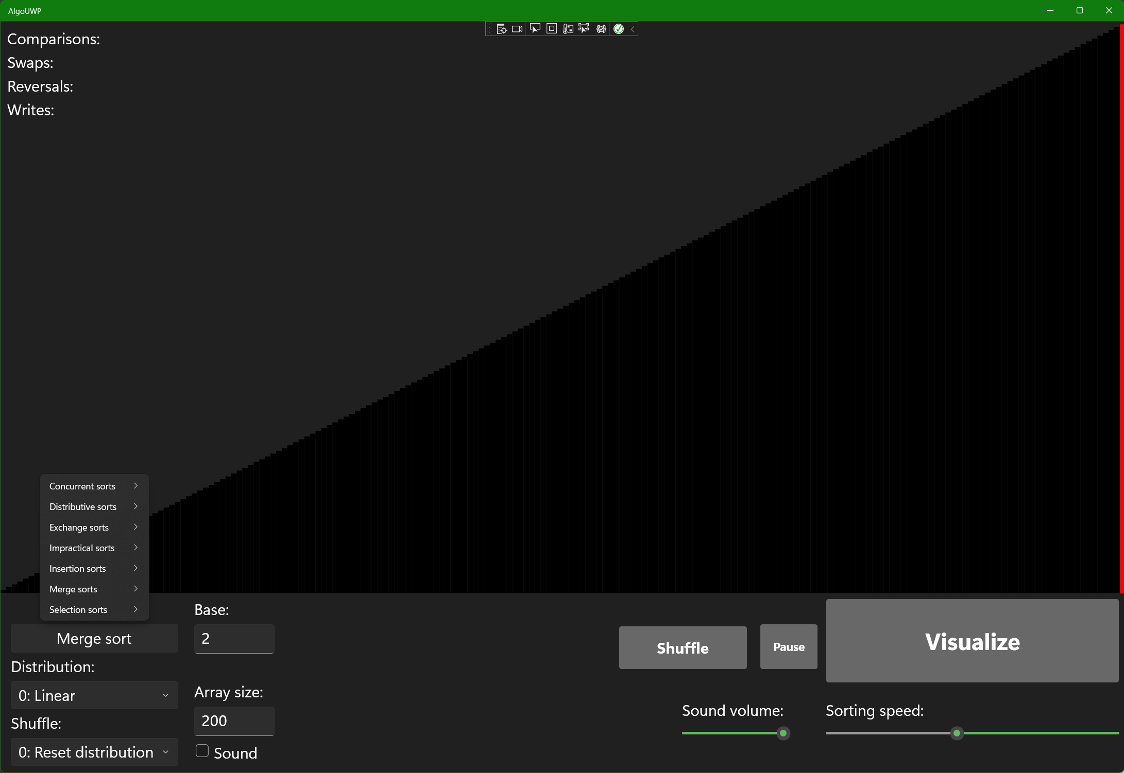Toggle Display Layout Adorners square icon
Image resolution: width=1124 pixels, height=773 pixels.
(x=551, y=29)
